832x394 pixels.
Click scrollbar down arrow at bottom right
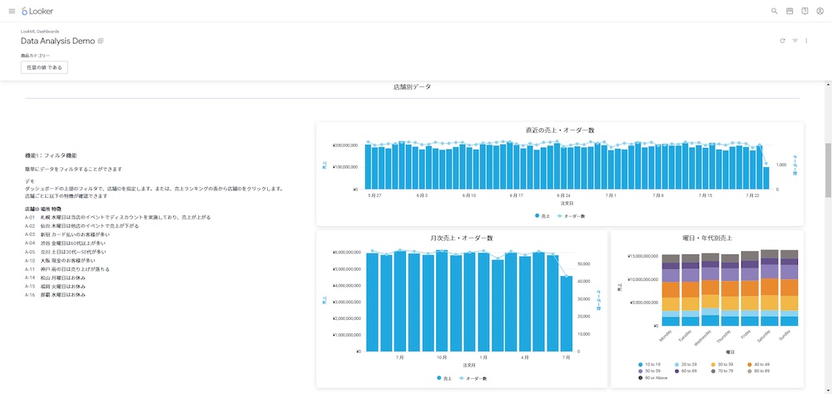click(x=828, y=391)
